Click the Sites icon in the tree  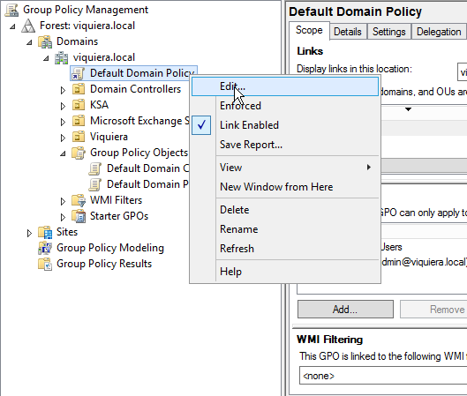click(45, 232)
